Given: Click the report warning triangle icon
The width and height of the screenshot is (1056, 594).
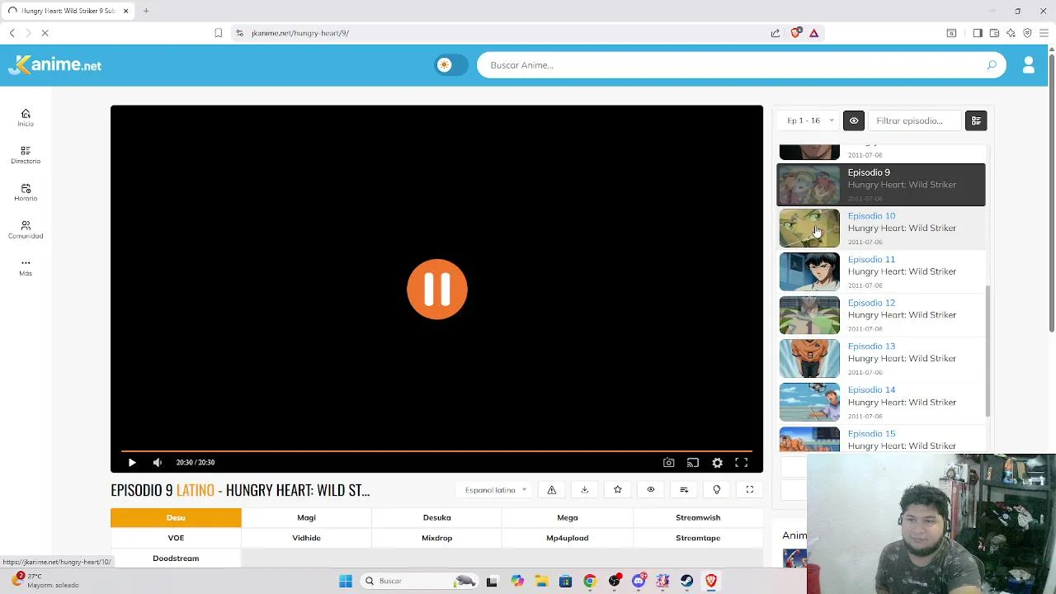Looking at the screenshot, I should click(x=552, y=490).
